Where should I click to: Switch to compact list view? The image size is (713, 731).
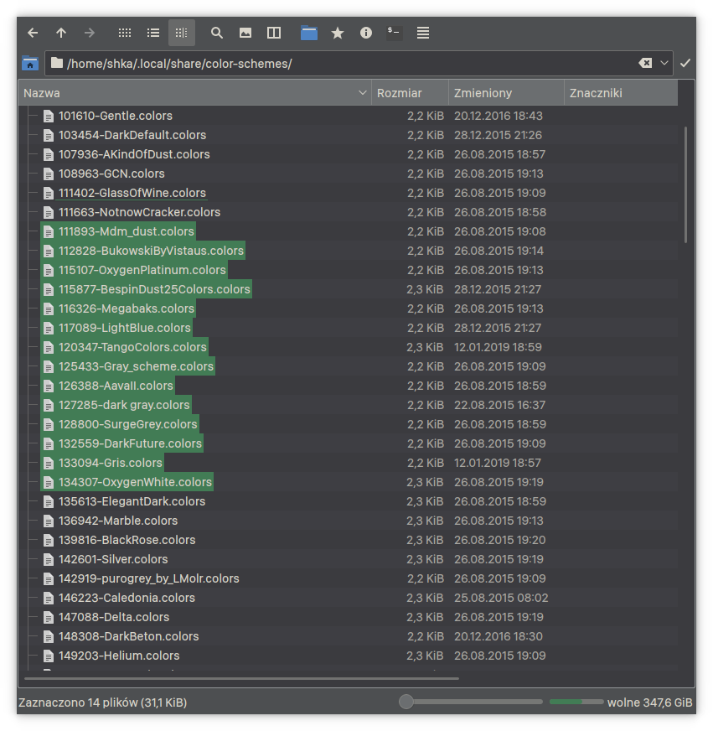(x=153, y=33)
